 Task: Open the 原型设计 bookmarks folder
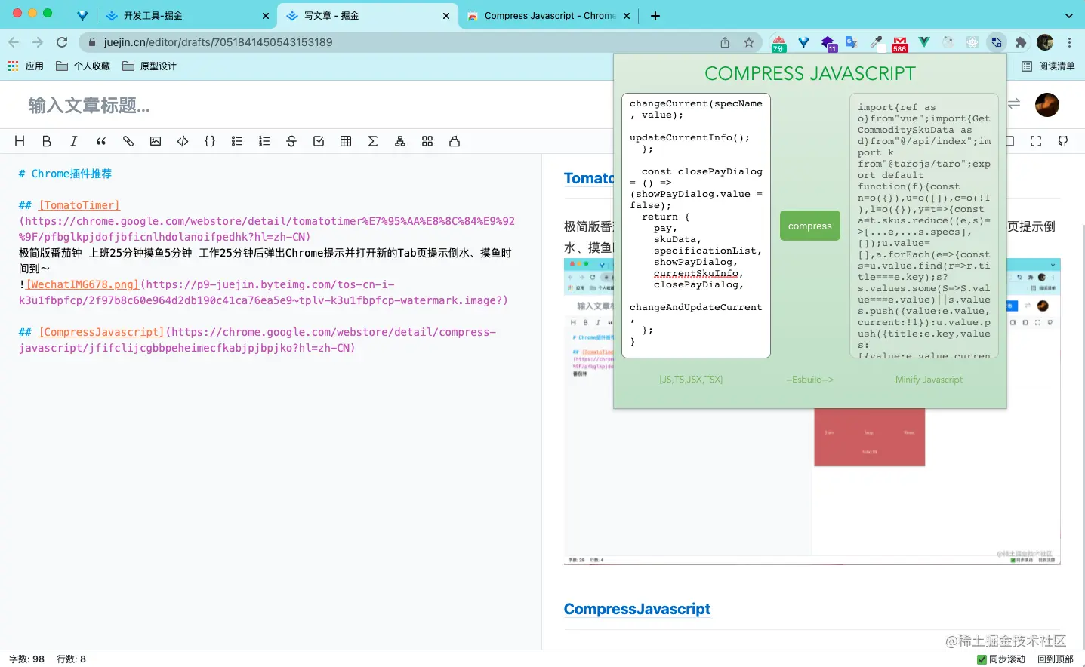149,66
